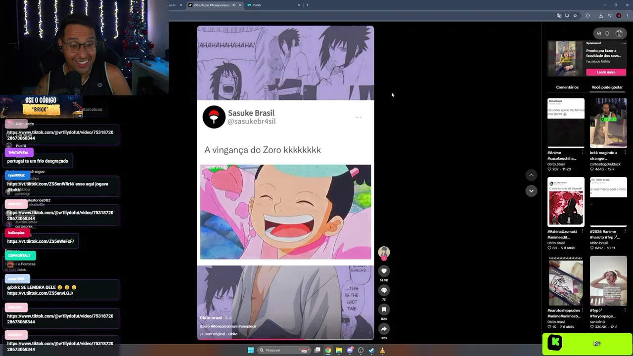The height and width of the screenshot is (356, 633).
Task: Open the santolin.k channel link
Action: pos(597,322)
